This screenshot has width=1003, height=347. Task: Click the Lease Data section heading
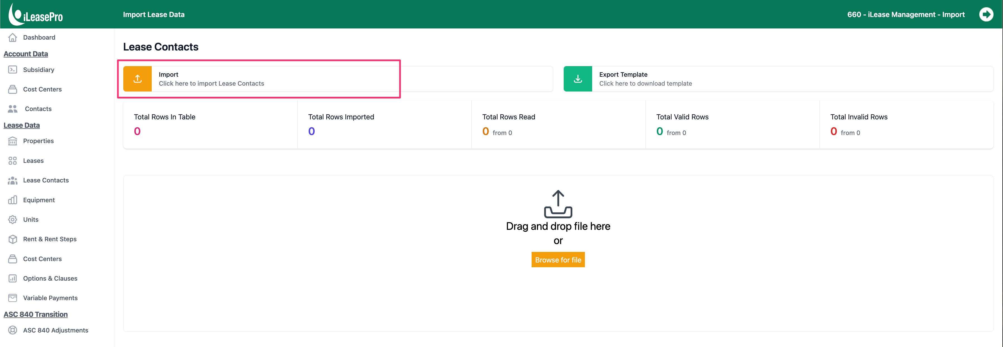click(x=21, y=125)
